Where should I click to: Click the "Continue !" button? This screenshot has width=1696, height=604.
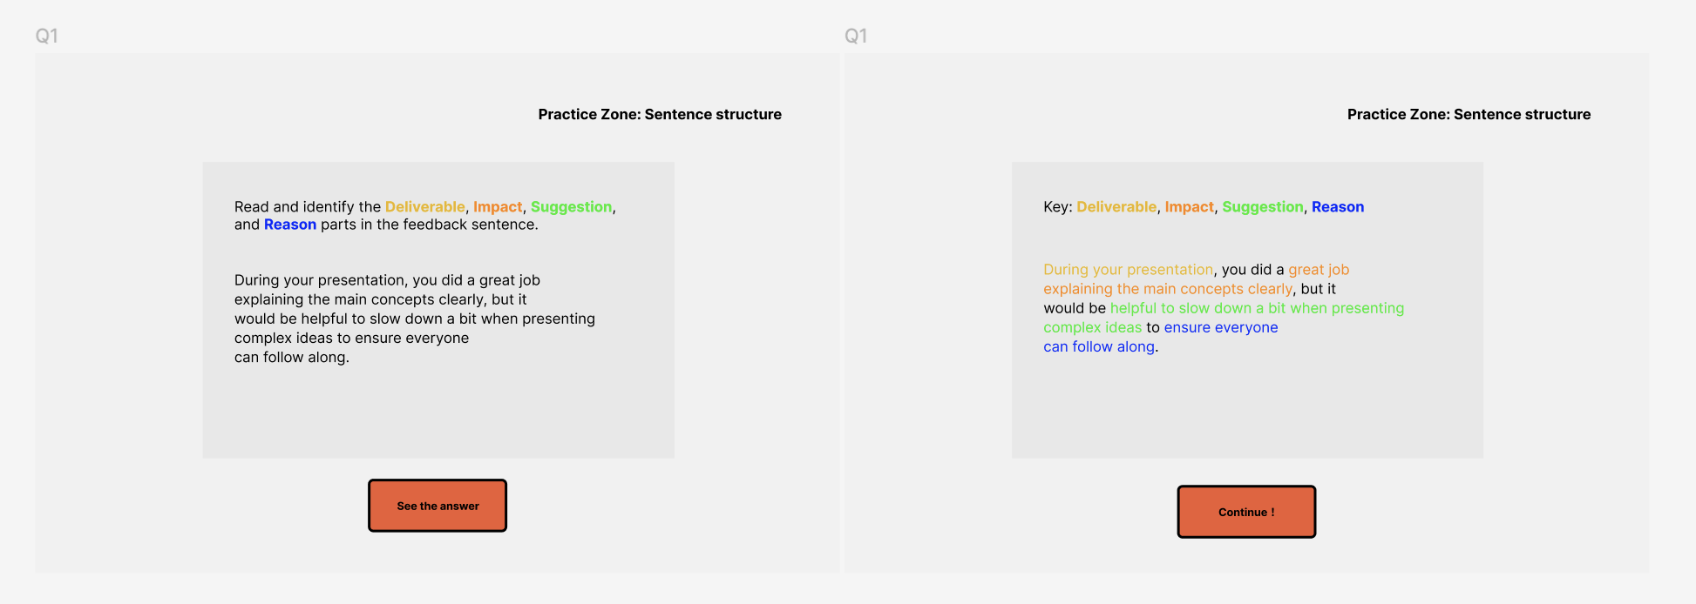[x=1246, y=512]
